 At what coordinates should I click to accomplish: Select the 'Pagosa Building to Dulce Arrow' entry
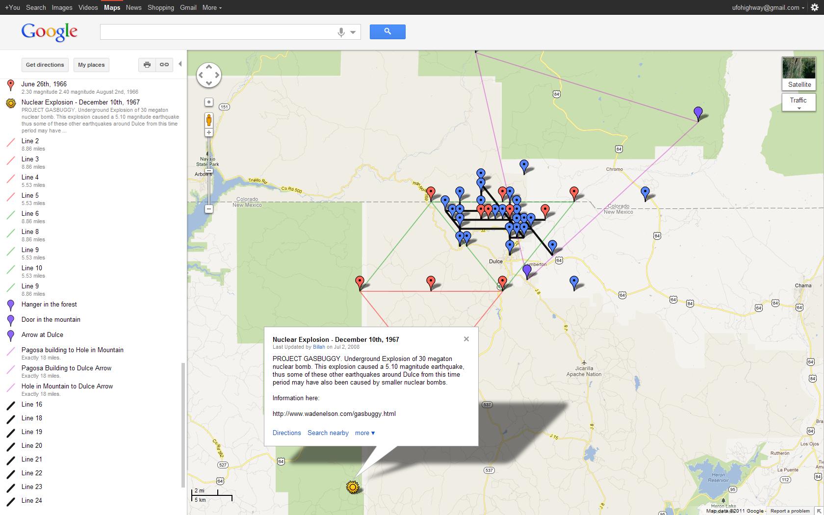coord(66,368)
